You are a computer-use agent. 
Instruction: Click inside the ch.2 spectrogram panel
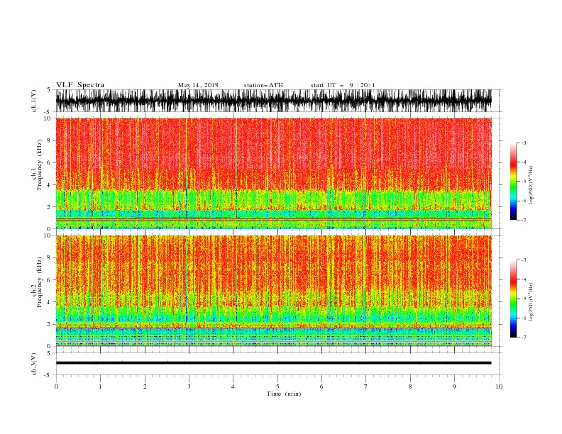coord(273,291)
